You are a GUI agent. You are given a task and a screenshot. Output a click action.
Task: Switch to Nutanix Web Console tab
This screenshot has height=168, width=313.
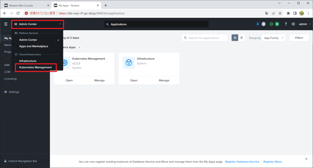pos(26,5)
